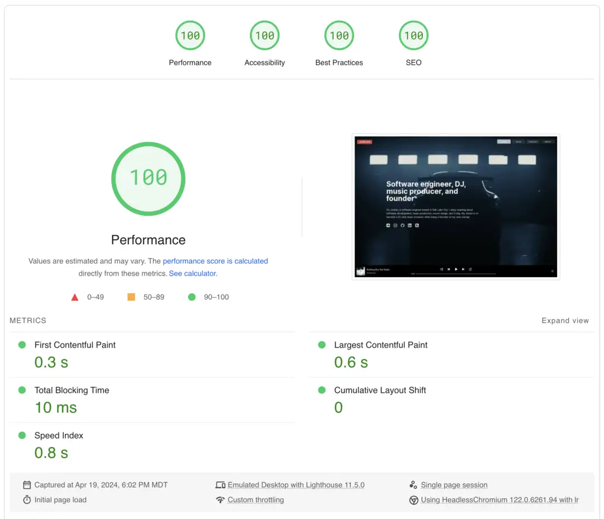The height and width of the screenshot is (519, 604).
Task: Click the wifi icon beside Custom throttling
Action: (220, 500)
